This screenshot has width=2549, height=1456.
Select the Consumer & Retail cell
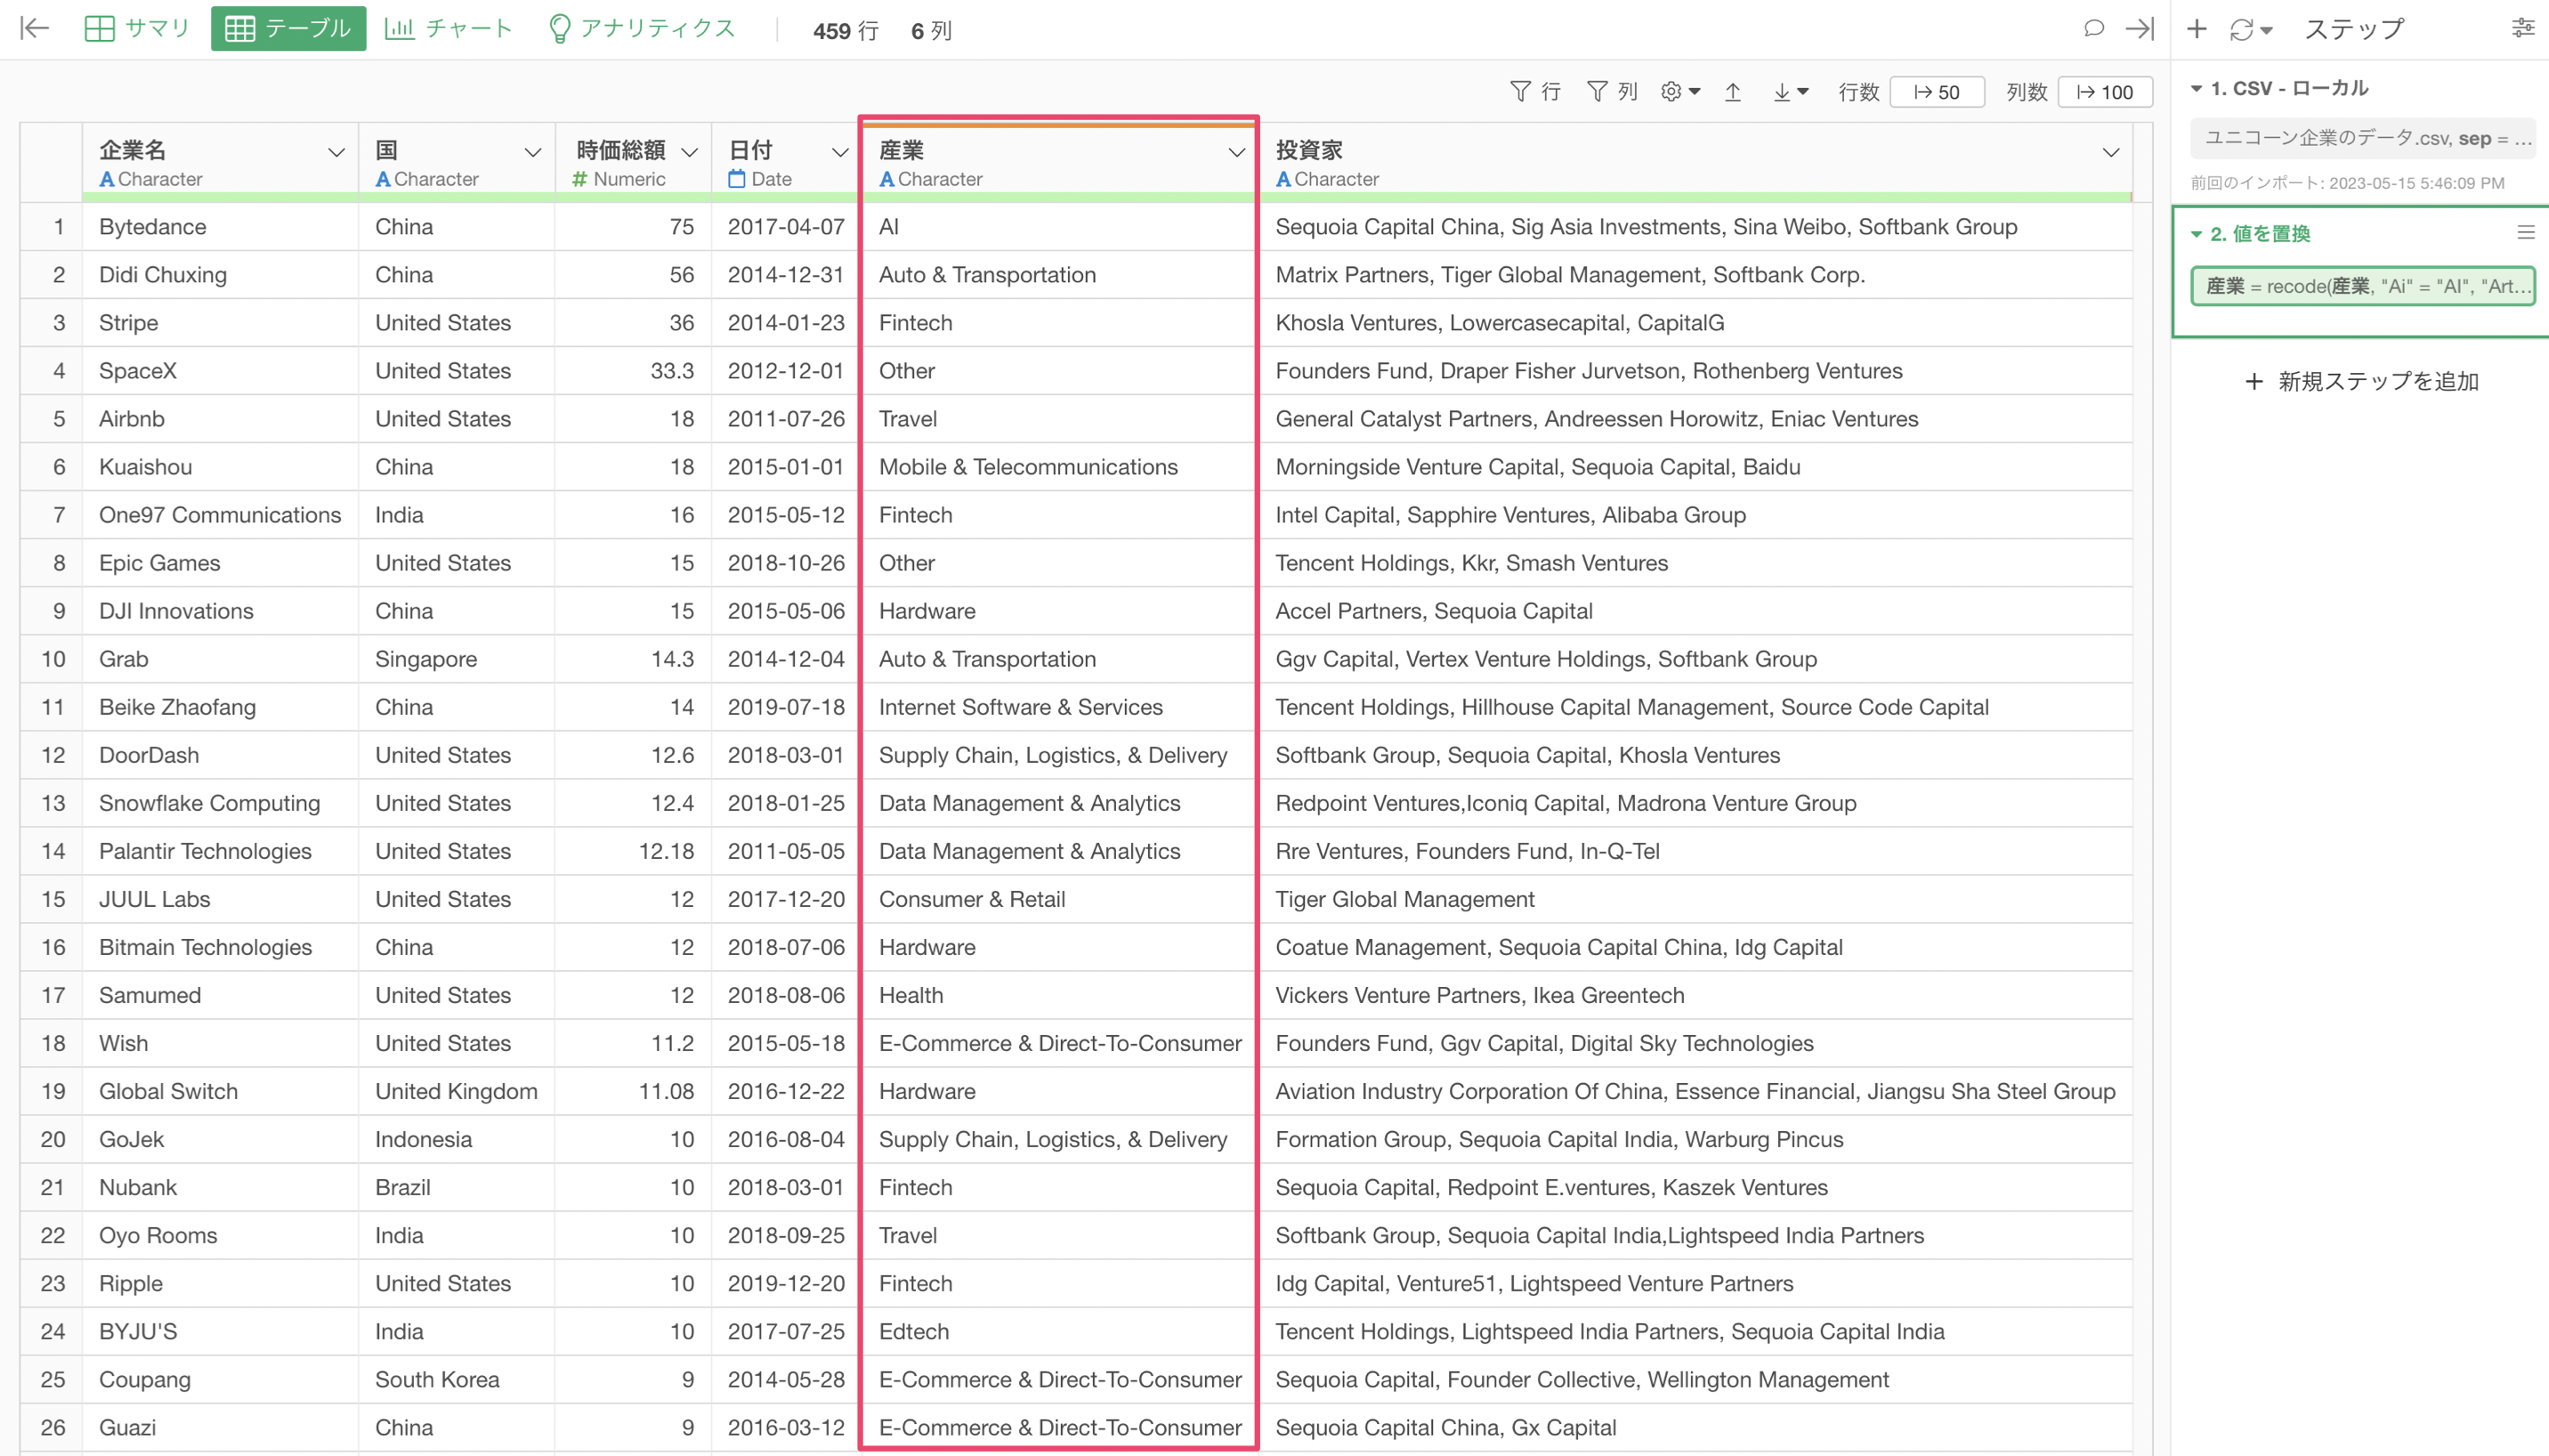pyautogui.click(x=1058, y=899)
